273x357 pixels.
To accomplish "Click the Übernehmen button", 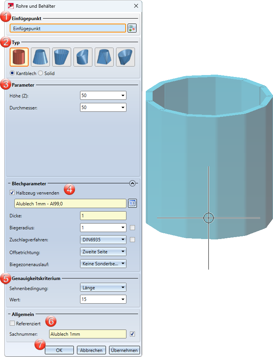I will coord(124,350).
